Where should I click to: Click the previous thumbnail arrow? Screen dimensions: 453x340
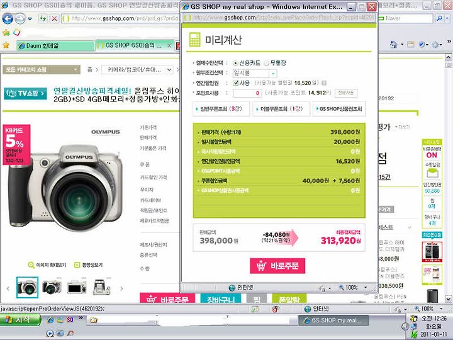[8, 288]
